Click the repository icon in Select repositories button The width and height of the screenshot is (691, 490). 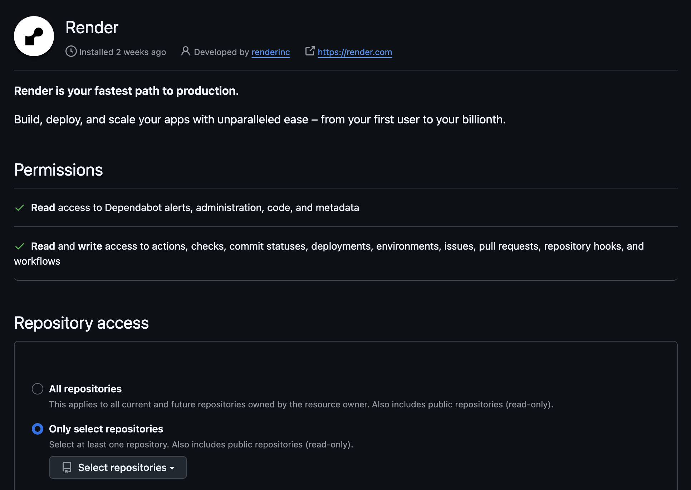[x=67, y=467]
